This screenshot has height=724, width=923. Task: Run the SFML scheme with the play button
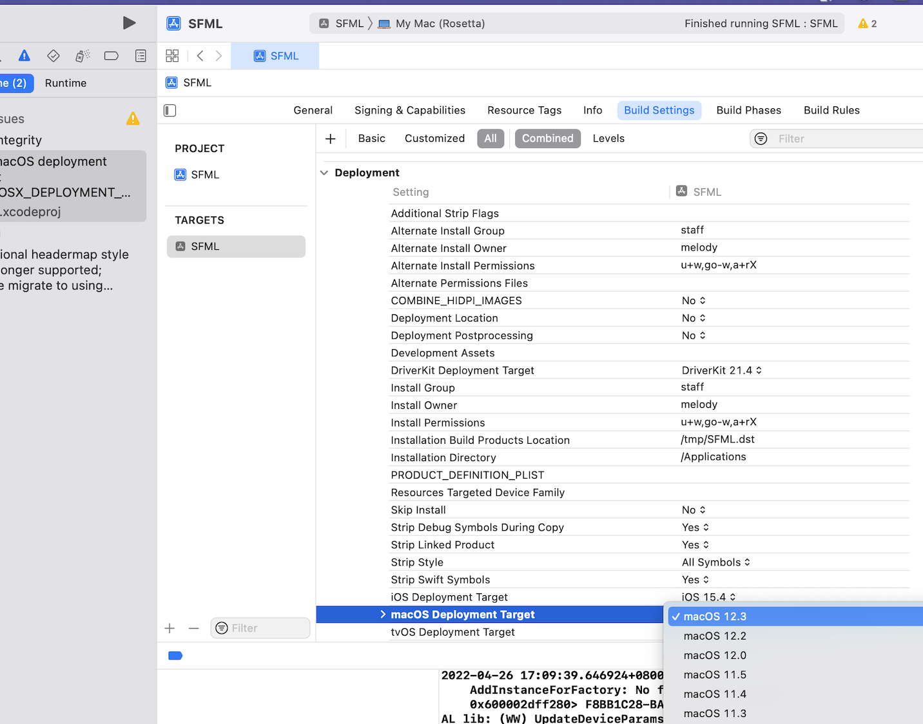[129, 23]
